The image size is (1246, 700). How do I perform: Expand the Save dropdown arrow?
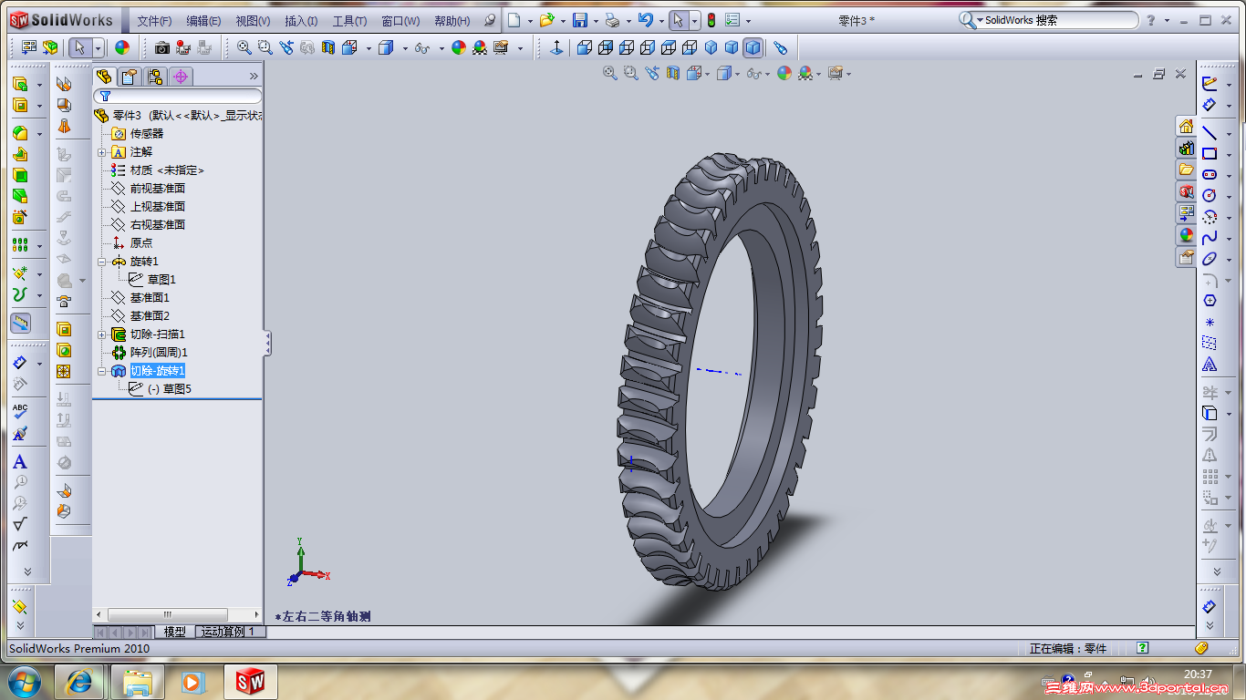[596, 21]
